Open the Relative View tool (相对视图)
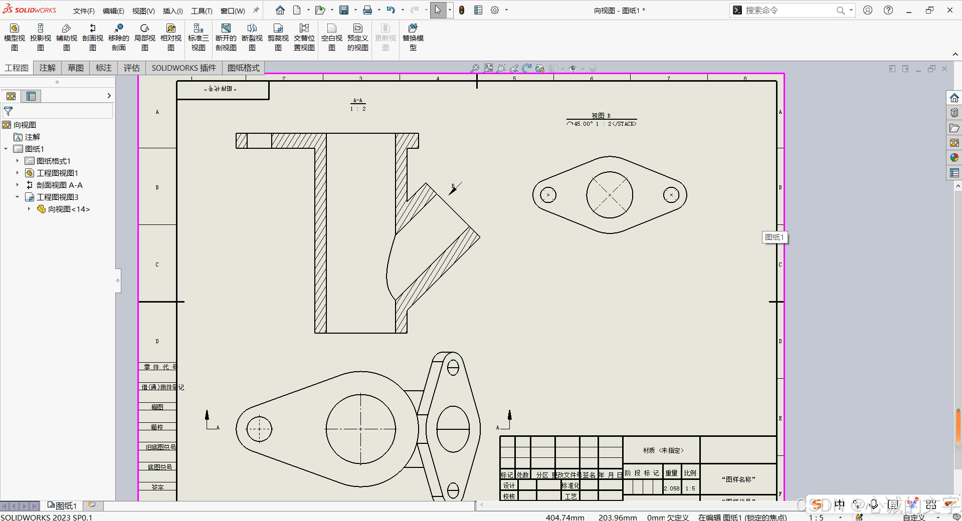This screenshot has width=962, height=521. (x=171, y=38)
